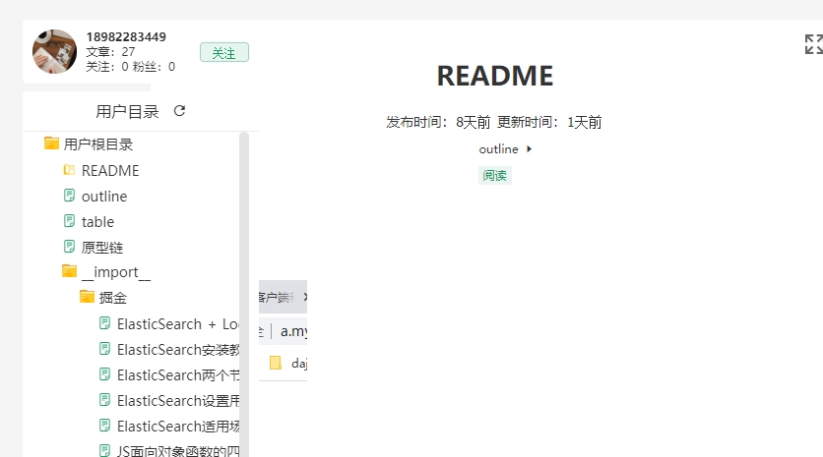Toggle fullscreen with the expand icon
823x457 pixels.
[x=813, y=44]
